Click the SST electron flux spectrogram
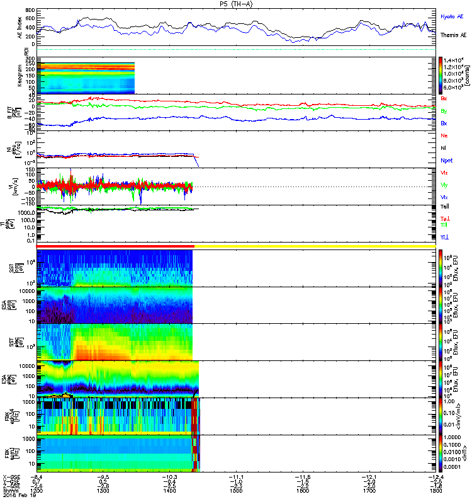472x504 pixels. point(115,342)
